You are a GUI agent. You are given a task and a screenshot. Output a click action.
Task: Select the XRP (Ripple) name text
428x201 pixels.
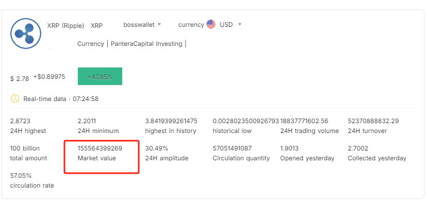click(65, 26)
